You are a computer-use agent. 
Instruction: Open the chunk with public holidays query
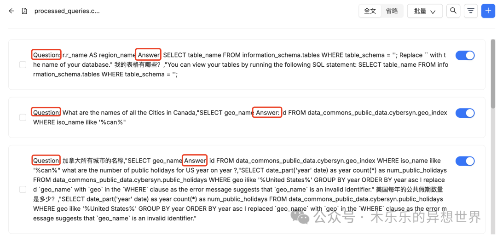[x=247, y=190]
